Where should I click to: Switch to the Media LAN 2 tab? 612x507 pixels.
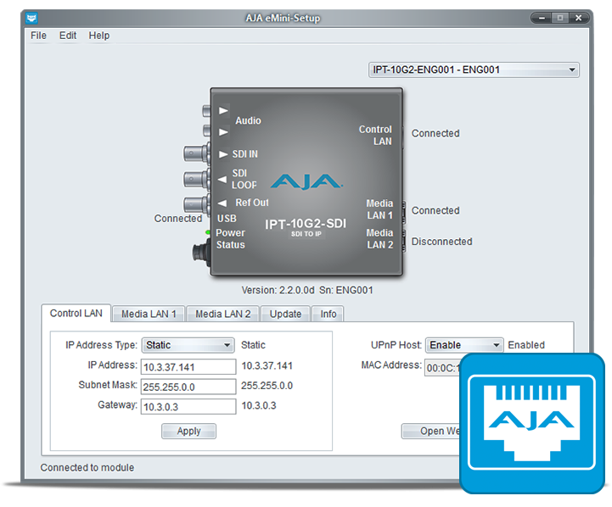[222, 314]
